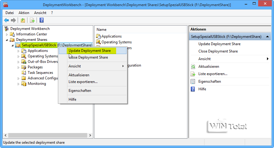Click the Export list toolbar icon
Viewport: 274px width, 148px height.
32,20
